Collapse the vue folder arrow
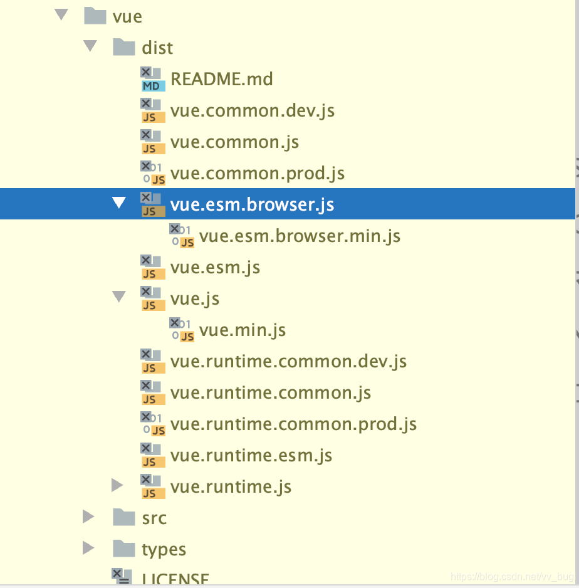The height and width of the screenshot is (588, 579). (x=61, y=14)
